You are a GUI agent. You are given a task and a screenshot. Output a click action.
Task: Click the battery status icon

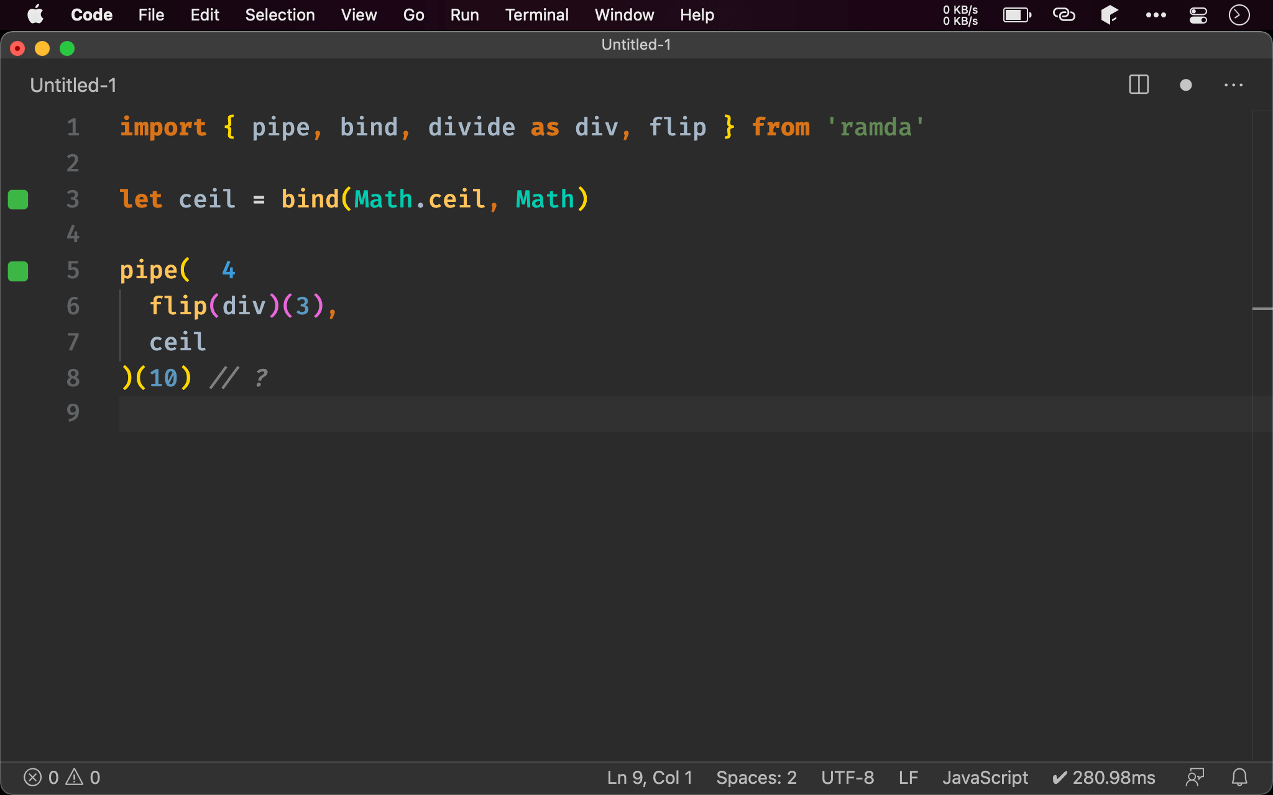pos(1017,14)
